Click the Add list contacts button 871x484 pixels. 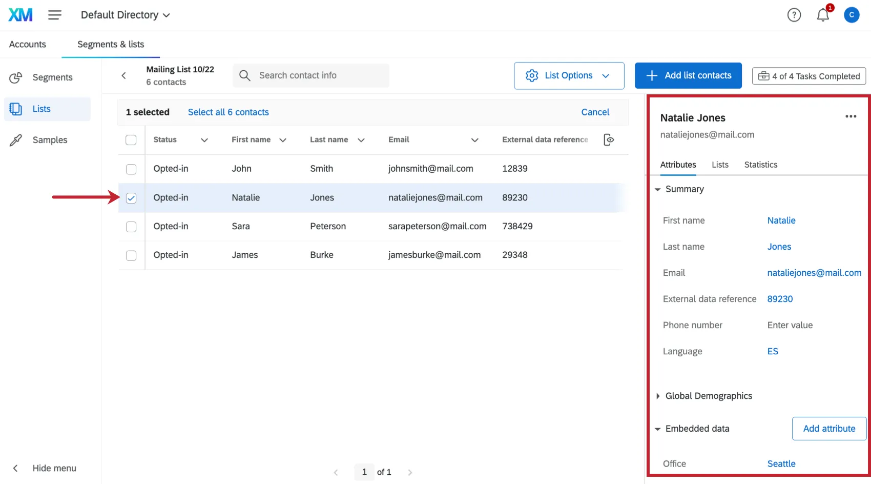tap(688, 76)
